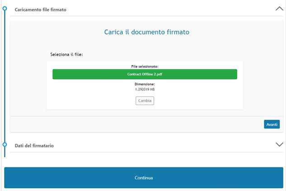
Task: Click the divider under Caricamento file firmato
Action: 147,16
